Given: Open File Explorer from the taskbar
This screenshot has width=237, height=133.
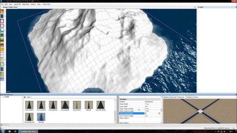Looking at the screenshot, I should click(x=10, y=132).
